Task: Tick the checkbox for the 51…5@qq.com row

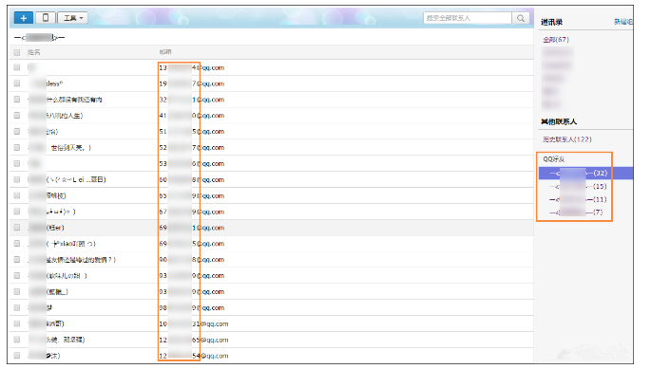Action: click(x=16, y=132)
